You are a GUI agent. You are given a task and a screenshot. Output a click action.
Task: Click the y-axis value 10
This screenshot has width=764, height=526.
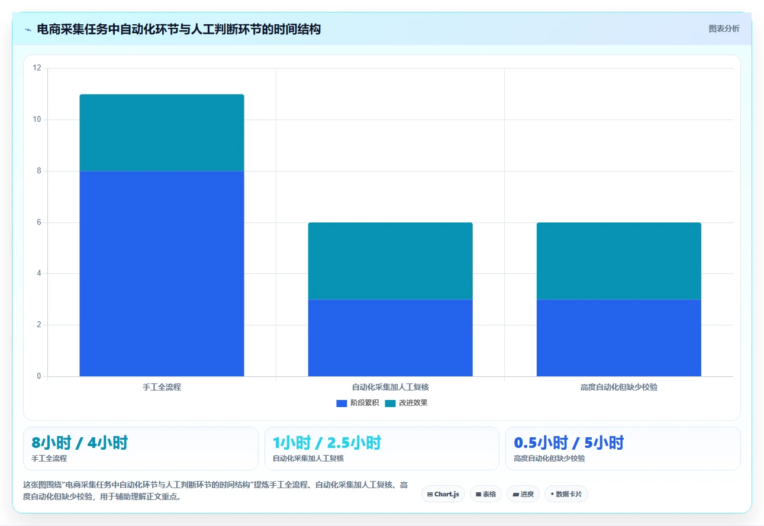[x=37, y=120]
